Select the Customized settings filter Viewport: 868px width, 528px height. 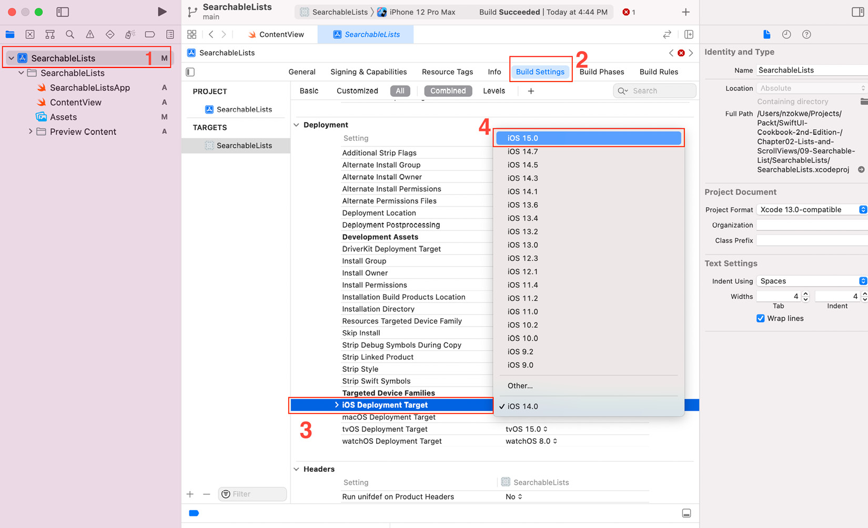click(x=357, y=91)
